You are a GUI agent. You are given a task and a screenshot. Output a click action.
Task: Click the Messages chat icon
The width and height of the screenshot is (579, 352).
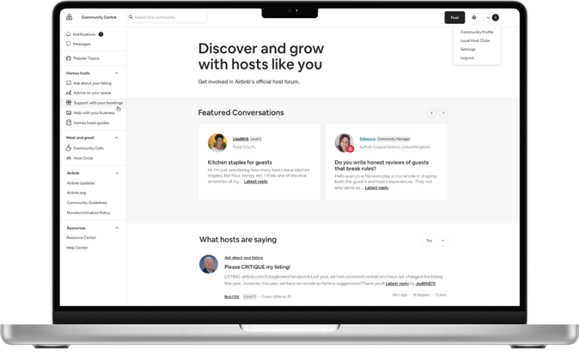(69, 43)
